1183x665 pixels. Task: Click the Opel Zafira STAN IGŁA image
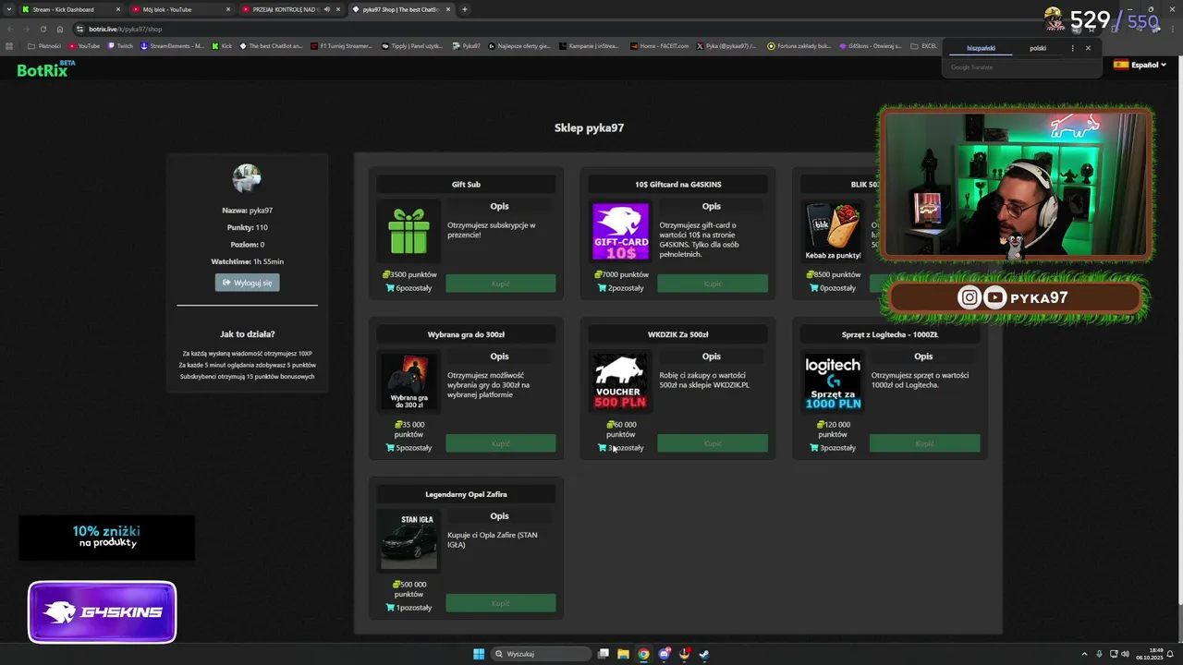tap(409, 541)
